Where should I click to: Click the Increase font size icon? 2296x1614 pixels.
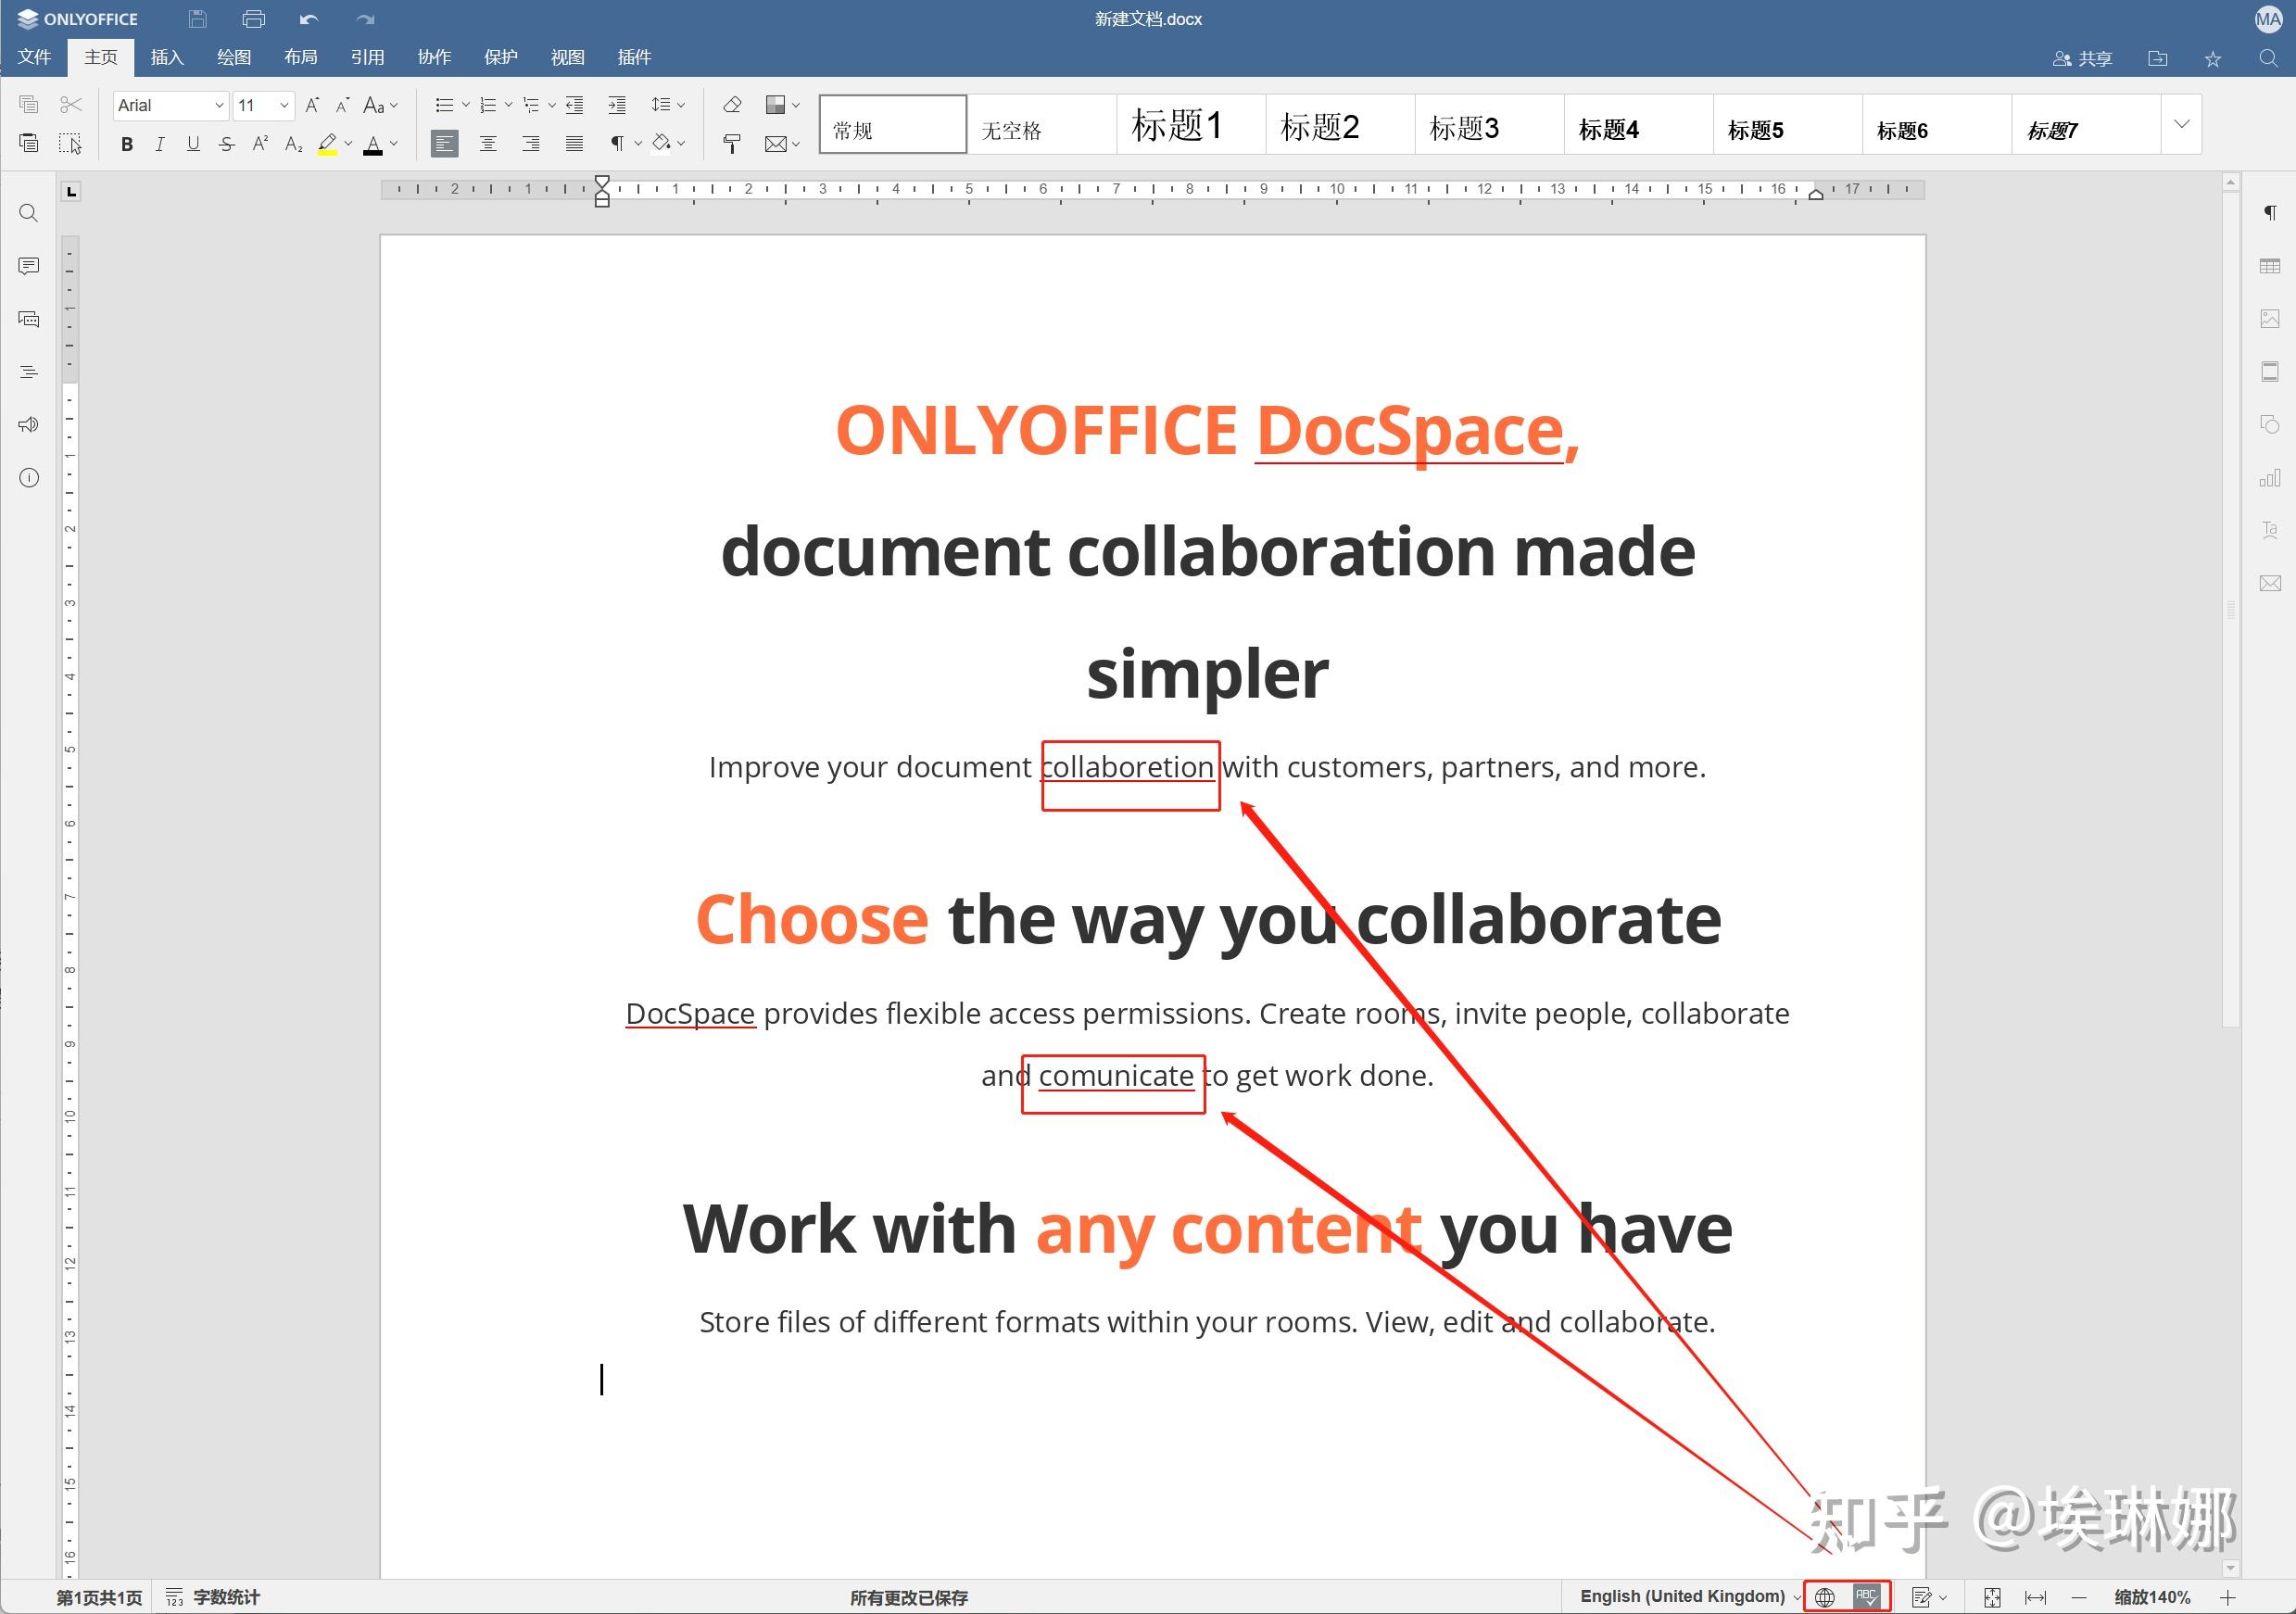point(312,105)
